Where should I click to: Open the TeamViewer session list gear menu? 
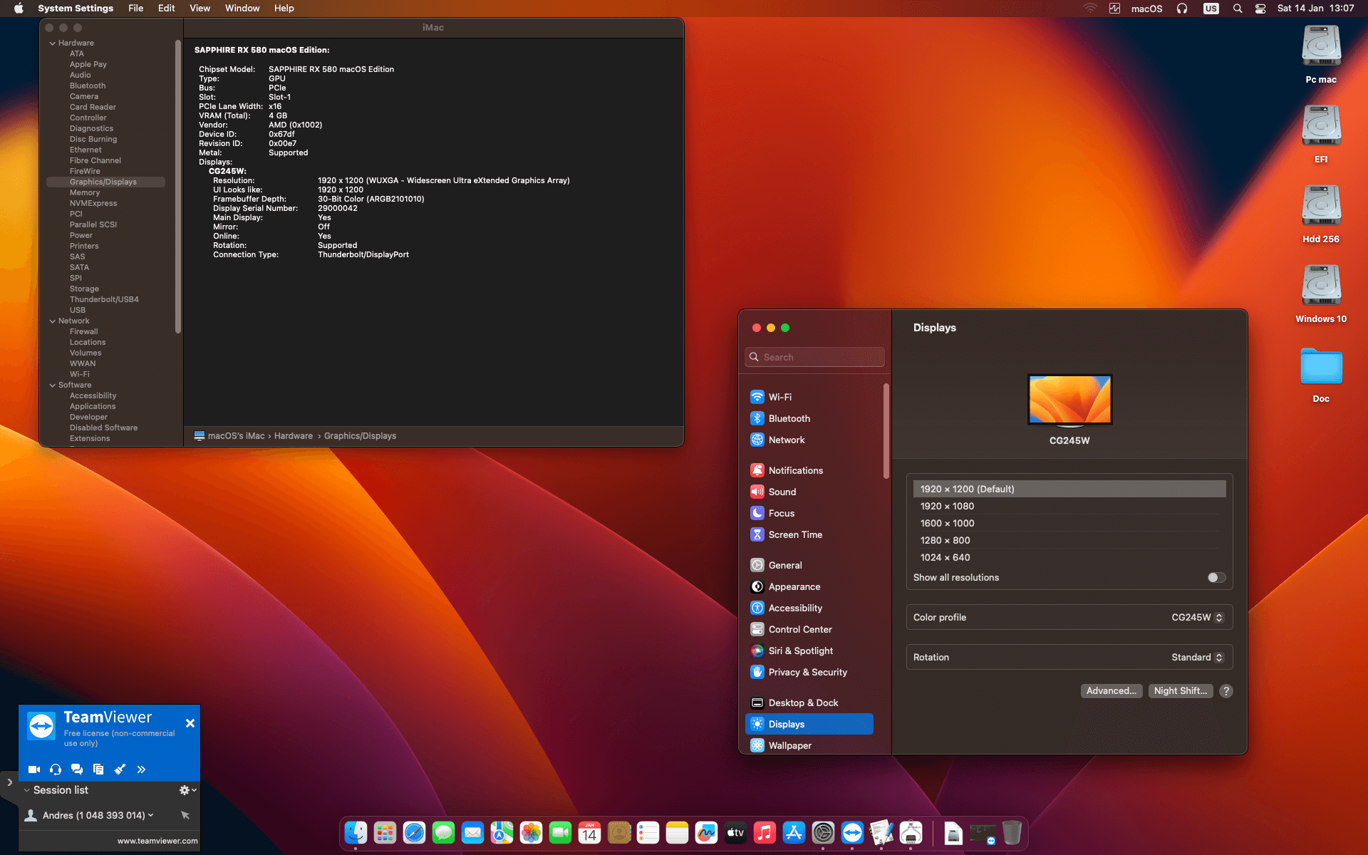(187, 790)
